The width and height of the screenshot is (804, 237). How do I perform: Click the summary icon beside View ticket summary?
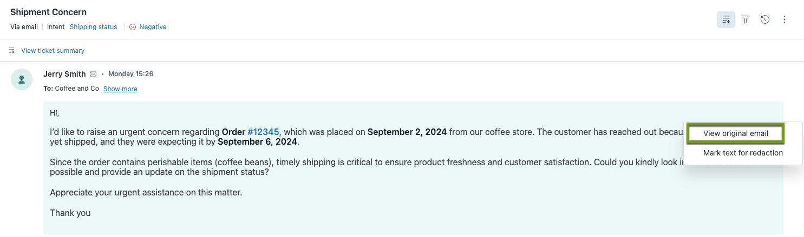(x=12, y=50)
